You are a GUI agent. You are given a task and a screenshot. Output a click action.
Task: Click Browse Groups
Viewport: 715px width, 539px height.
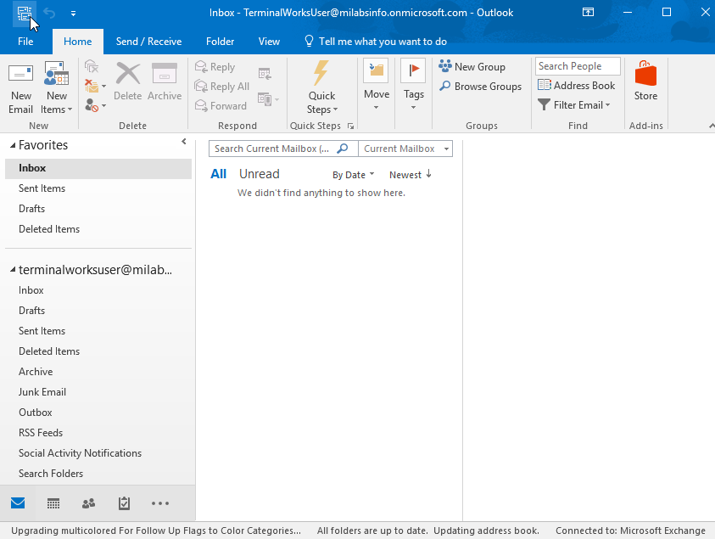[480, 87]
